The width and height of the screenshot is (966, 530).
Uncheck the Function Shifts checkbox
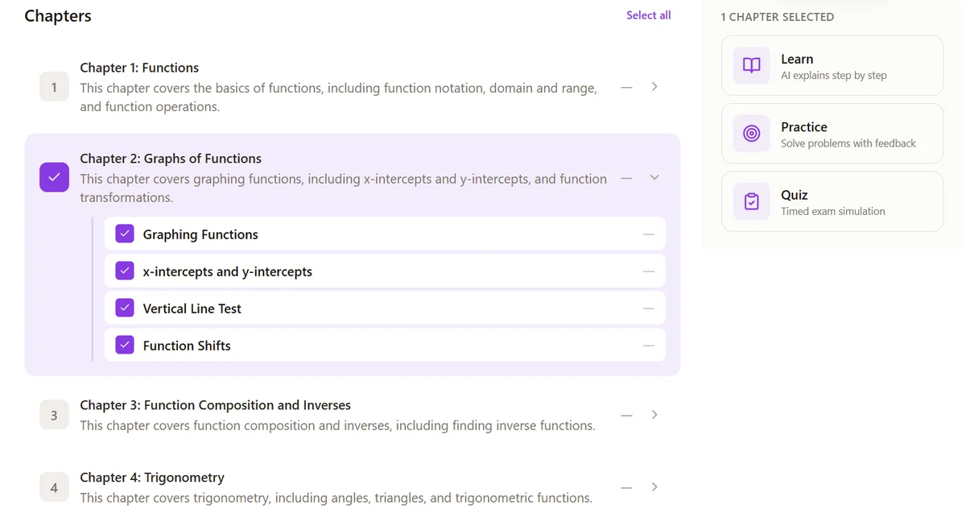point(125,345)
